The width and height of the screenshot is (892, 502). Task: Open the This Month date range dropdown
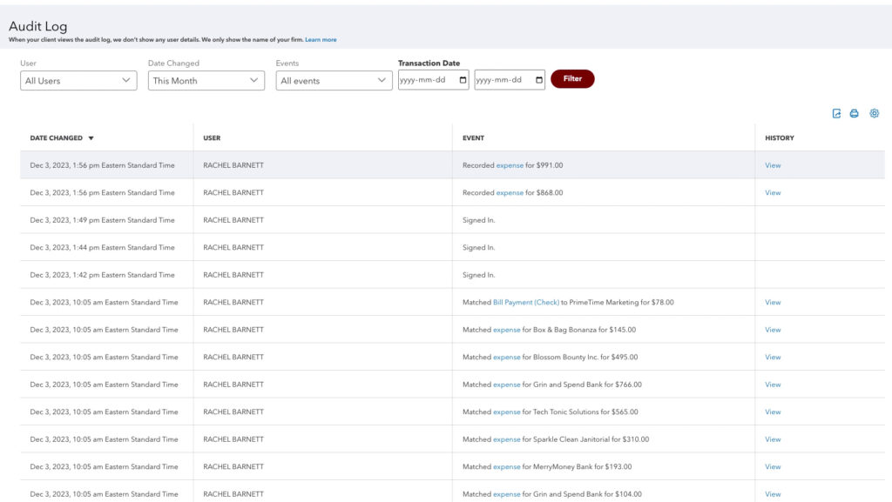click(206, 80)
